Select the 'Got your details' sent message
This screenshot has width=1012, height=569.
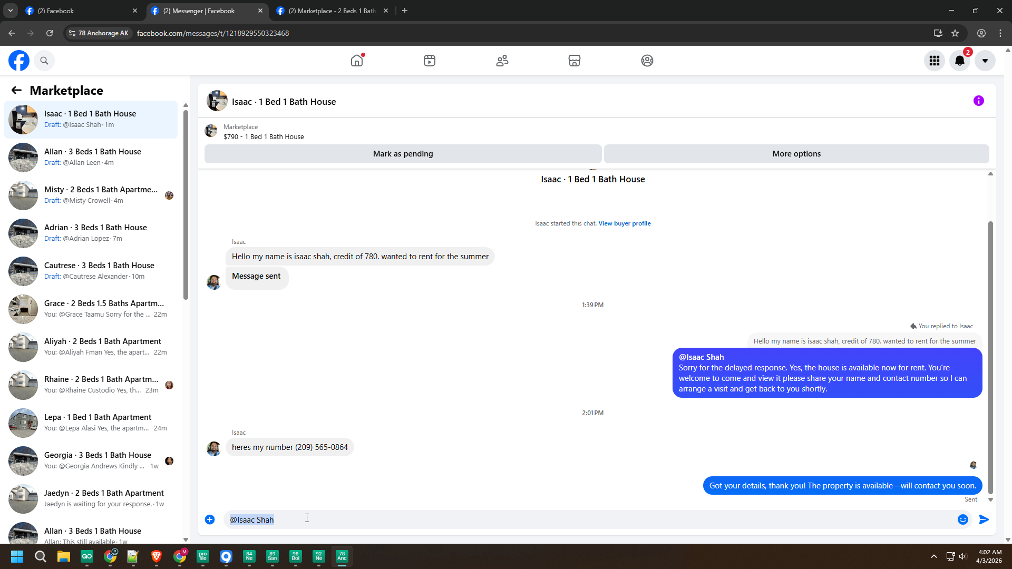pos(842,486)
